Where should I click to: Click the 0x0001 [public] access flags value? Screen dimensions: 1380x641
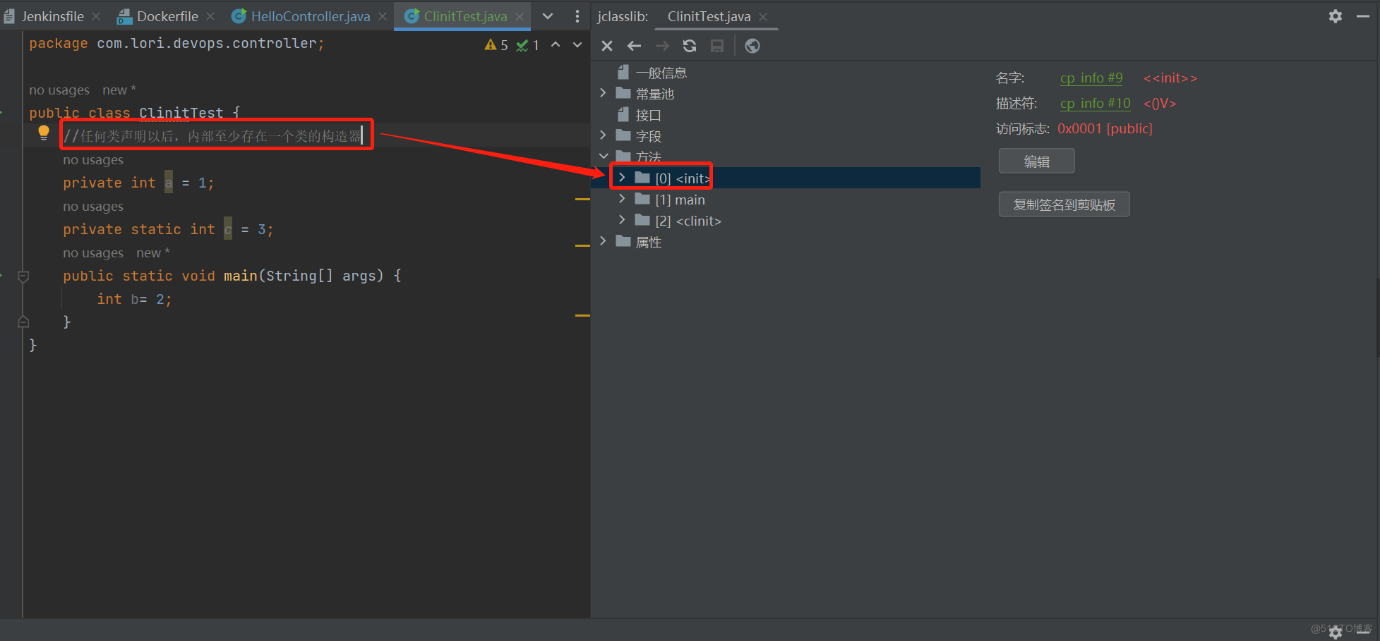pos(1105,128)
